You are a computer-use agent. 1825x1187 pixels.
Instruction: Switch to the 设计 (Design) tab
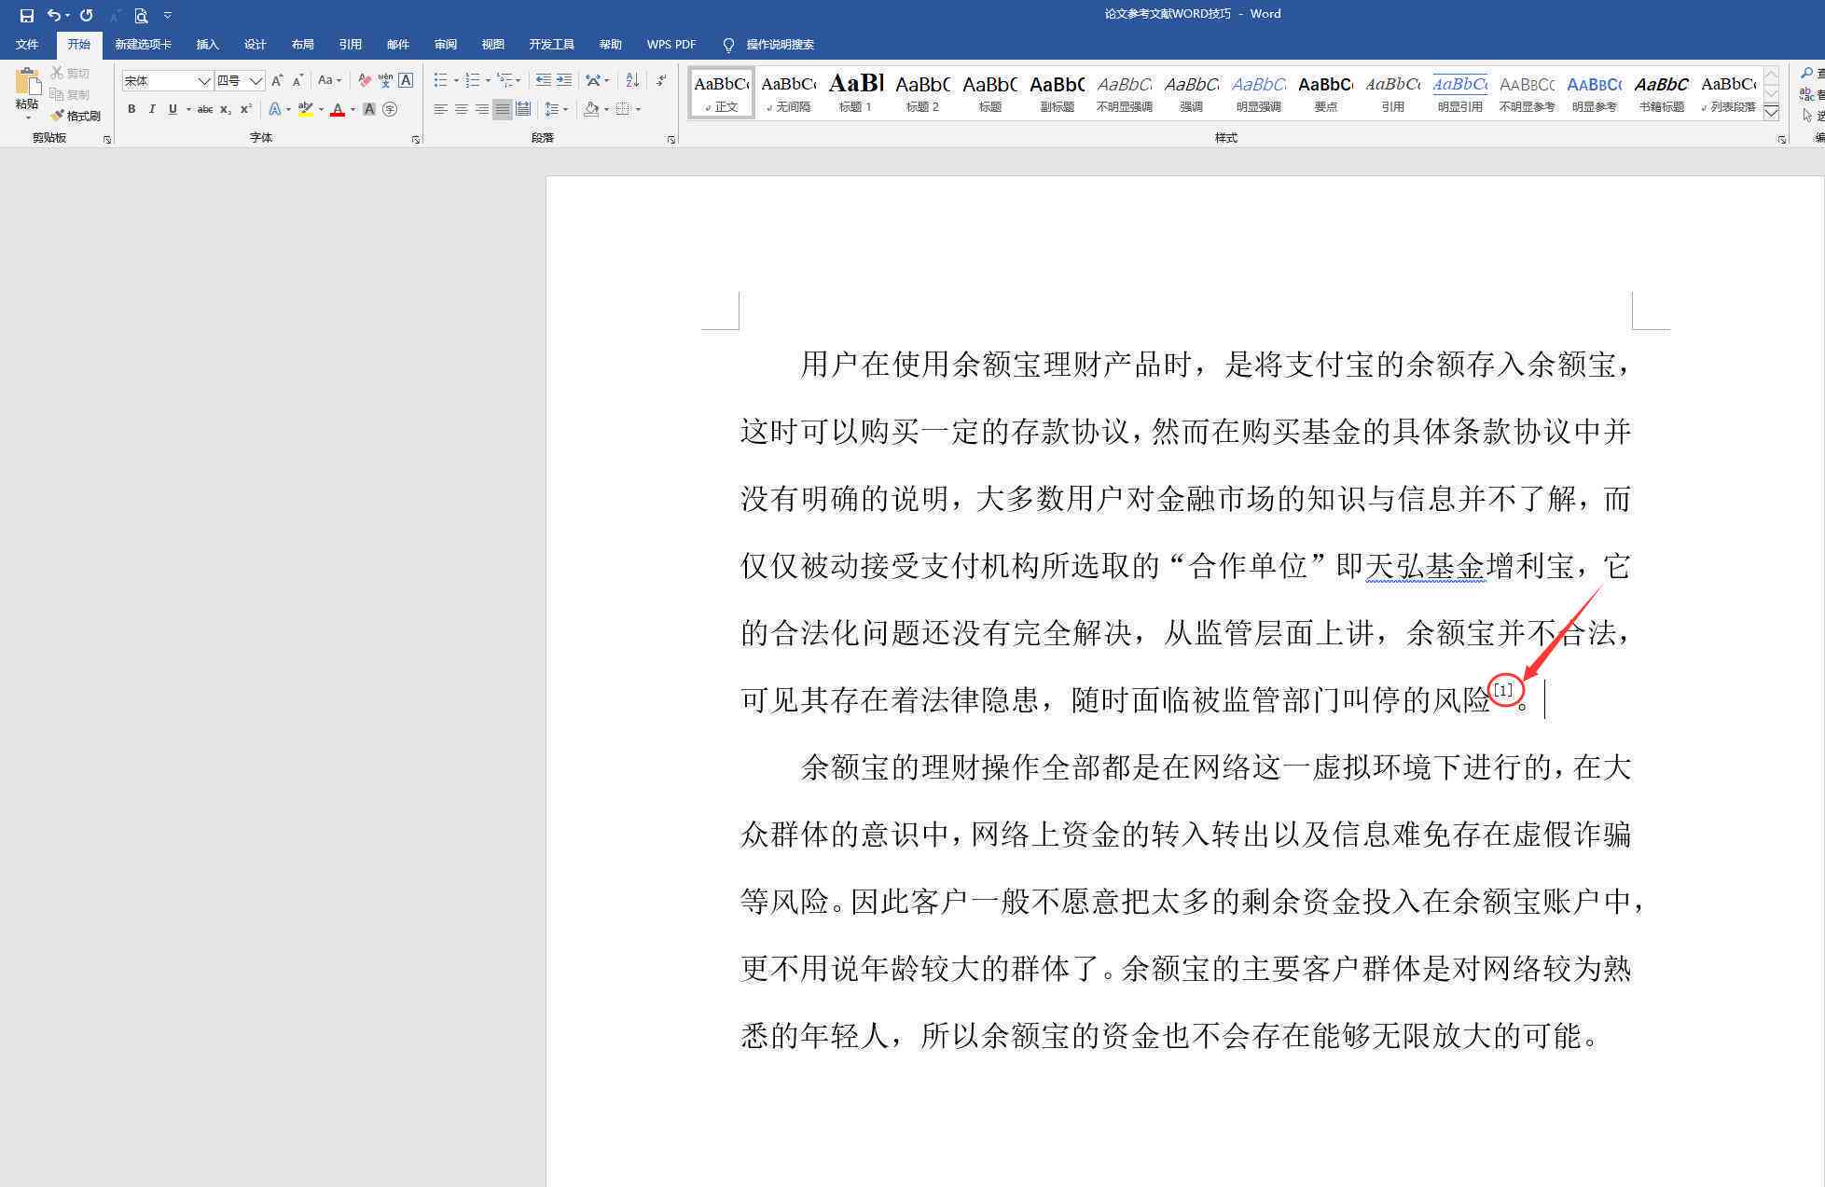tap(255, 45)
